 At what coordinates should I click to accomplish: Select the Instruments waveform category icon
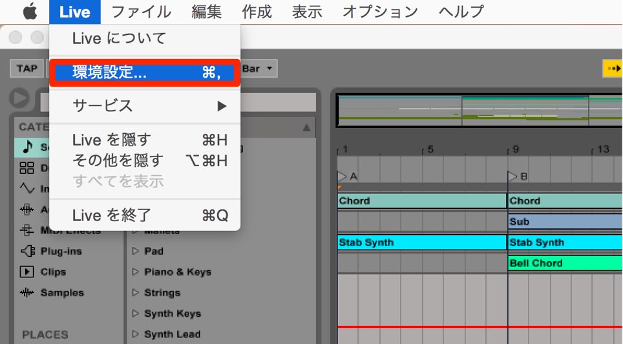coord(27,188)
